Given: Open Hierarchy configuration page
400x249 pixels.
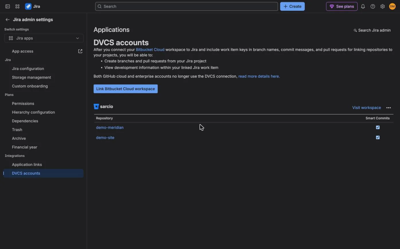Looking at the screenshot, I should click(x=34, y=112).
